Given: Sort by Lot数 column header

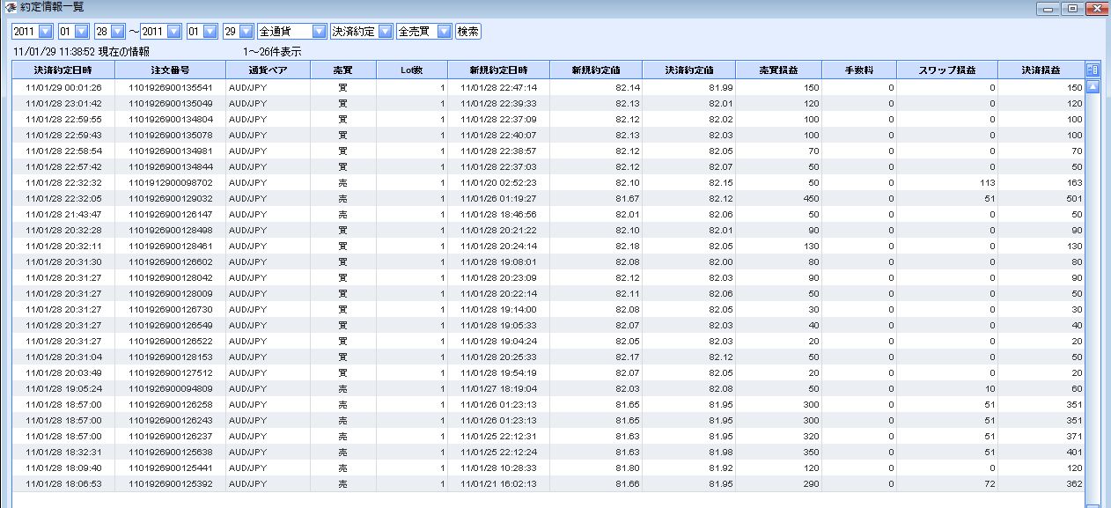Looking at the screenshot, I should click(412, 70).
